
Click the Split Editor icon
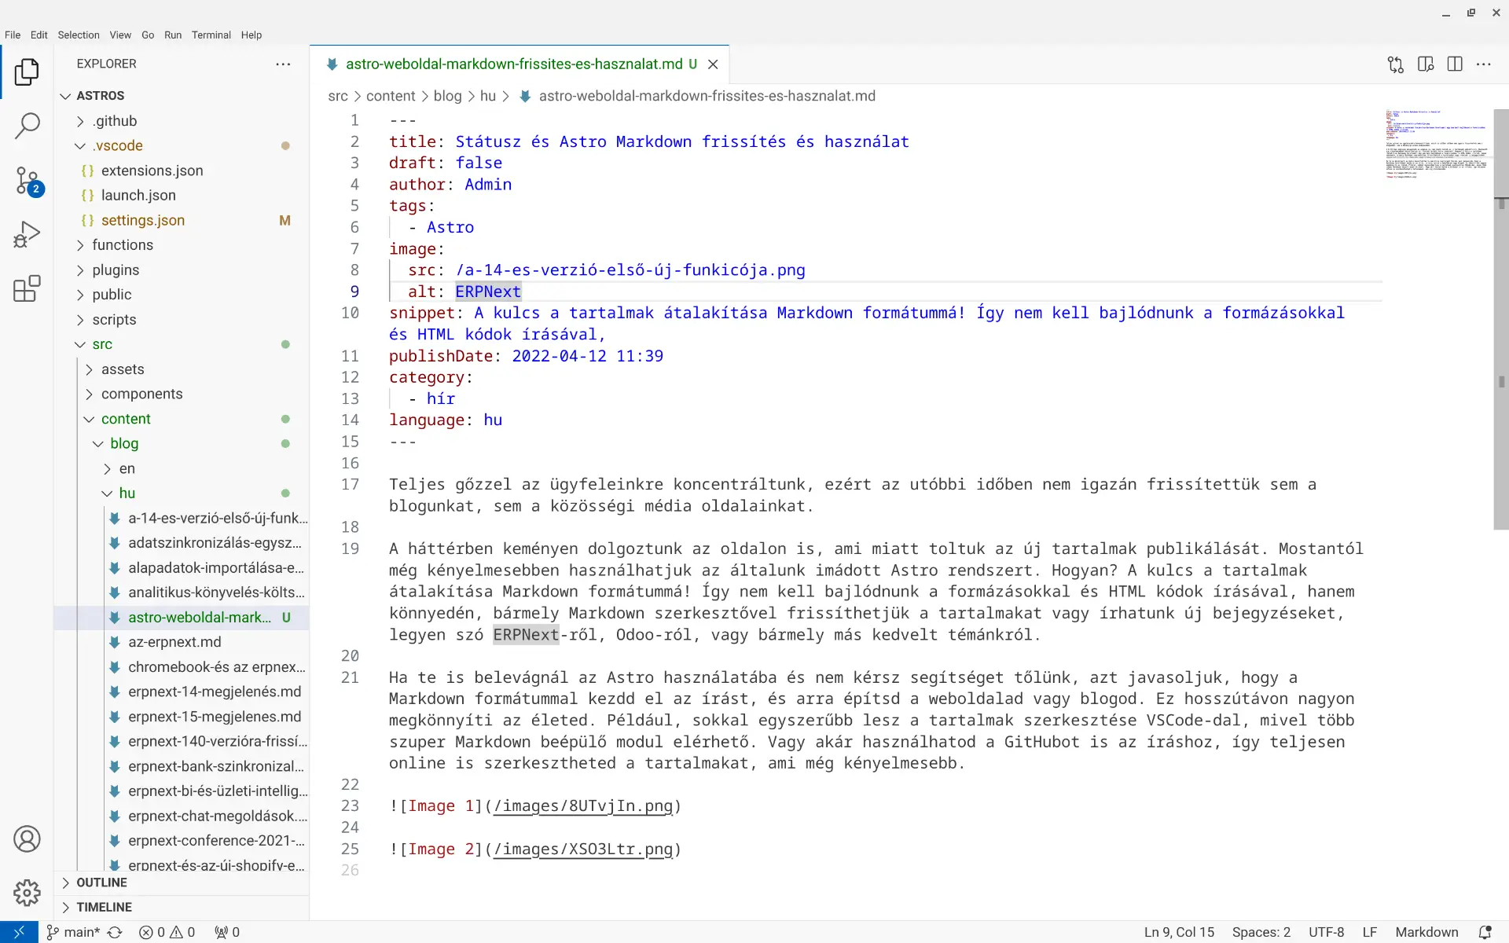[x=1455, y=64]
